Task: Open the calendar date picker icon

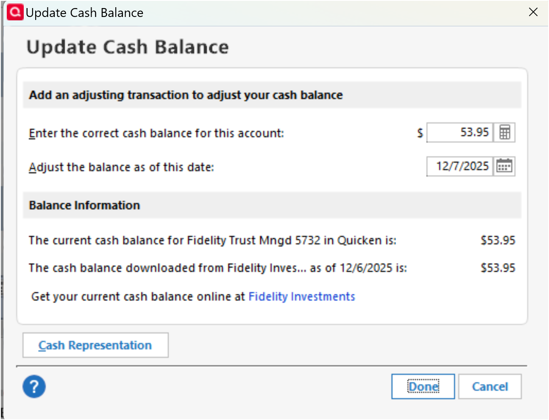Action: point(504,166)
